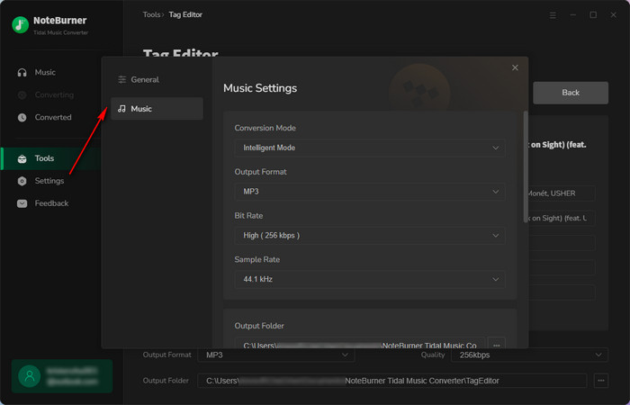This screenshot has width=630, height=405.
Task: Open the Quality 256kbps dropdown
Action: [x=529, y=355]
